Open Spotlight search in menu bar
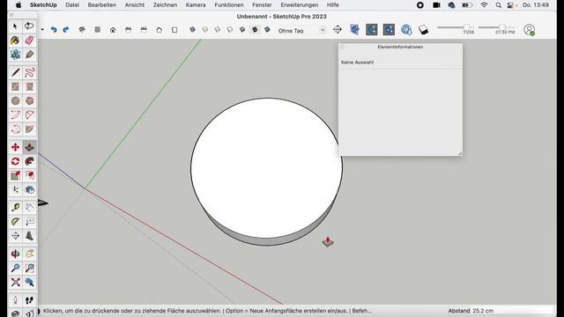 click(498, 5)
